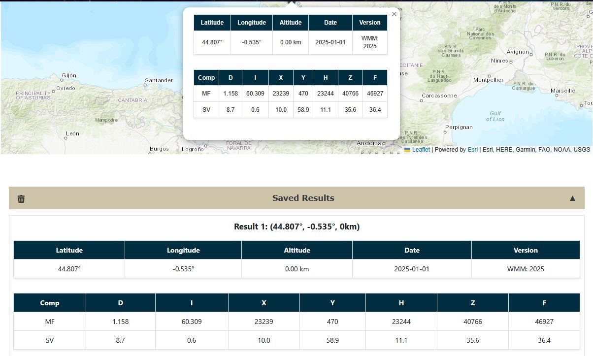Click the 2025-01-01 date in popup

point(330,42)
